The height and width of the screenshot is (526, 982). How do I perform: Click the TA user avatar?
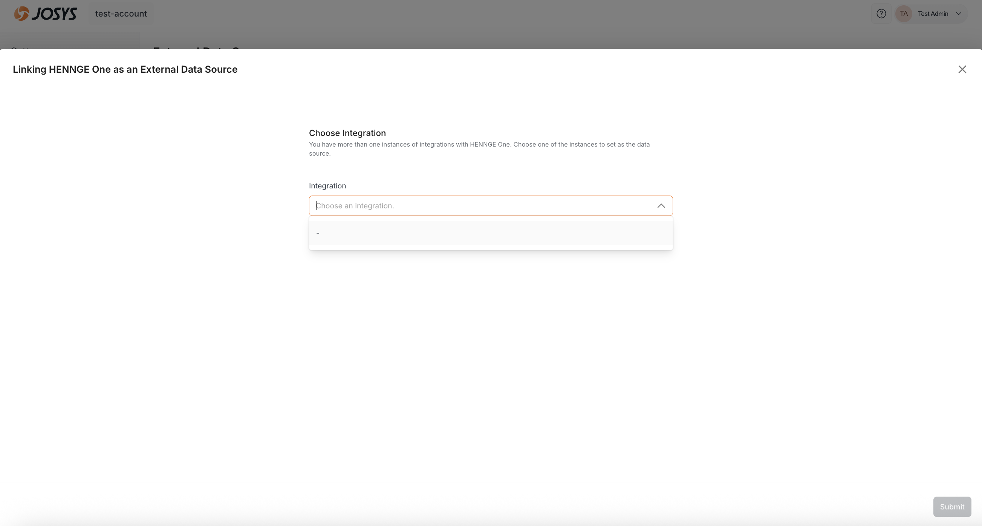click(904, 14)
